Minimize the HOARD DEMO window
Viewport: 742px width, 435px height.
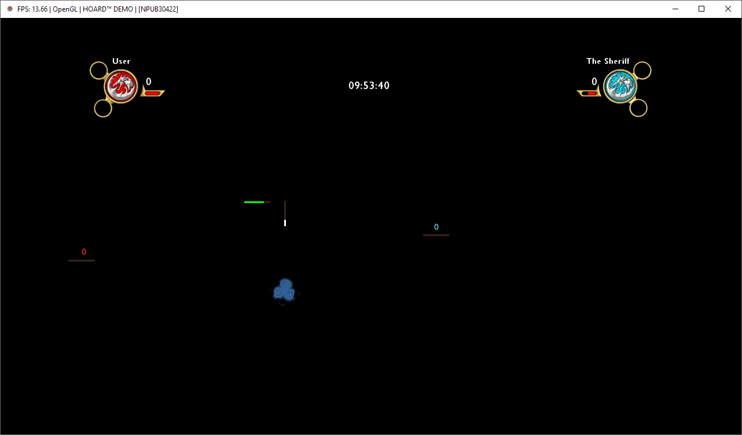point(675,9)
